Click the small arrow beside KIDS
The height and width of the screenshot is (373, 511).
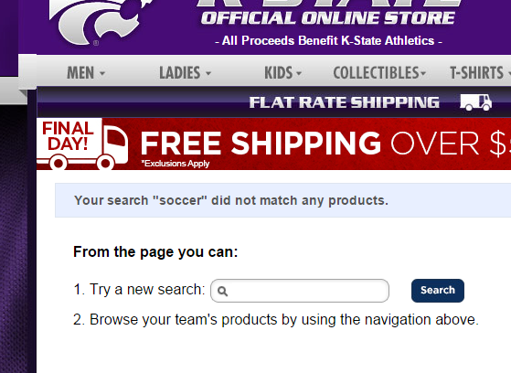(x=299, y=74)
